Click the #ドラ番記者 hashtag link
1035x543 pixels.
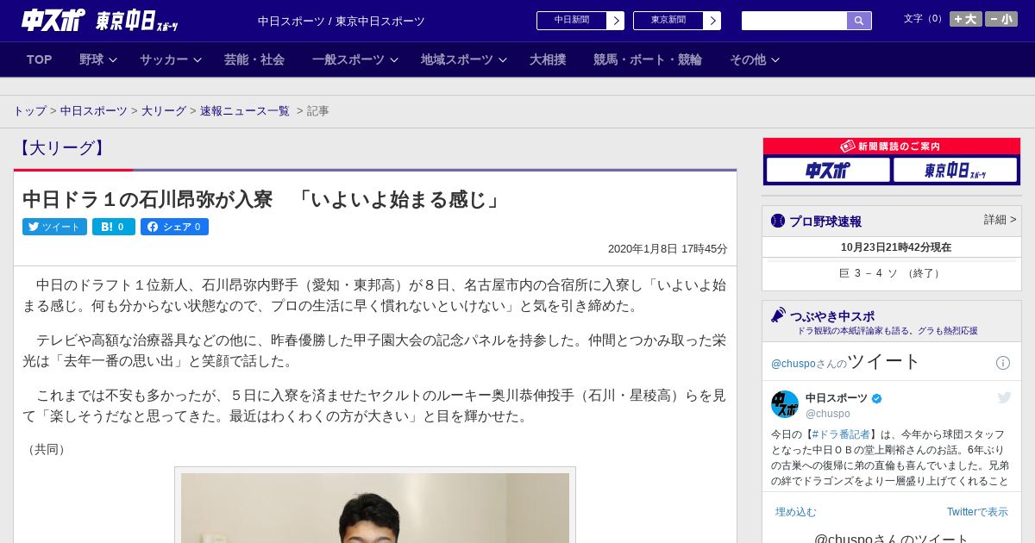point(841,434)
